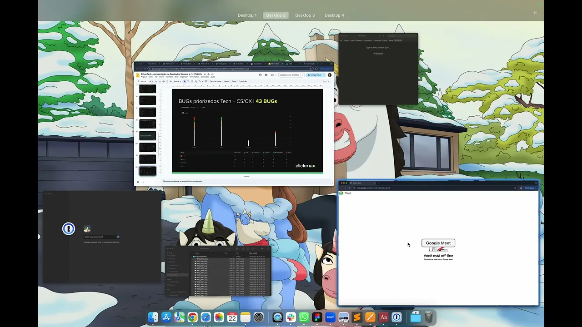This screenshot has height=327, width=582.
Task: Open the Arquivo menu in Slides
Action: 144,77
